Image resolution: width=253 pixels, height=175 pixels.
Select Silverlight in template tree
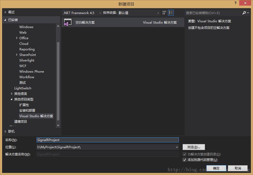tap(27, 60)
